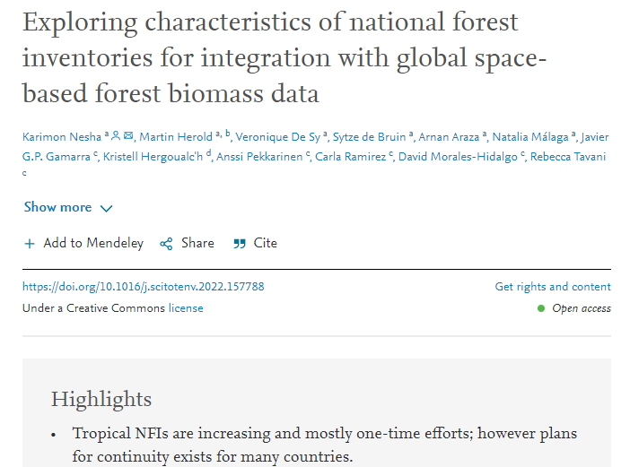The width and height of the screenshot is (630, 467).
Task: Click the author profile person icon
Action: (116, 135)
